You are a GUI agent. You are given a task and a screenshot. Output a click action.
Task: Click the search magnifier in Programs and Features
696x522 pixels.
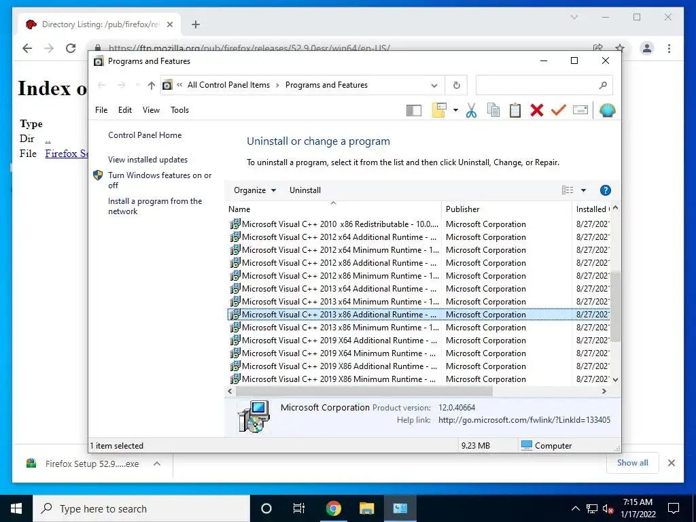pos(603,85)
